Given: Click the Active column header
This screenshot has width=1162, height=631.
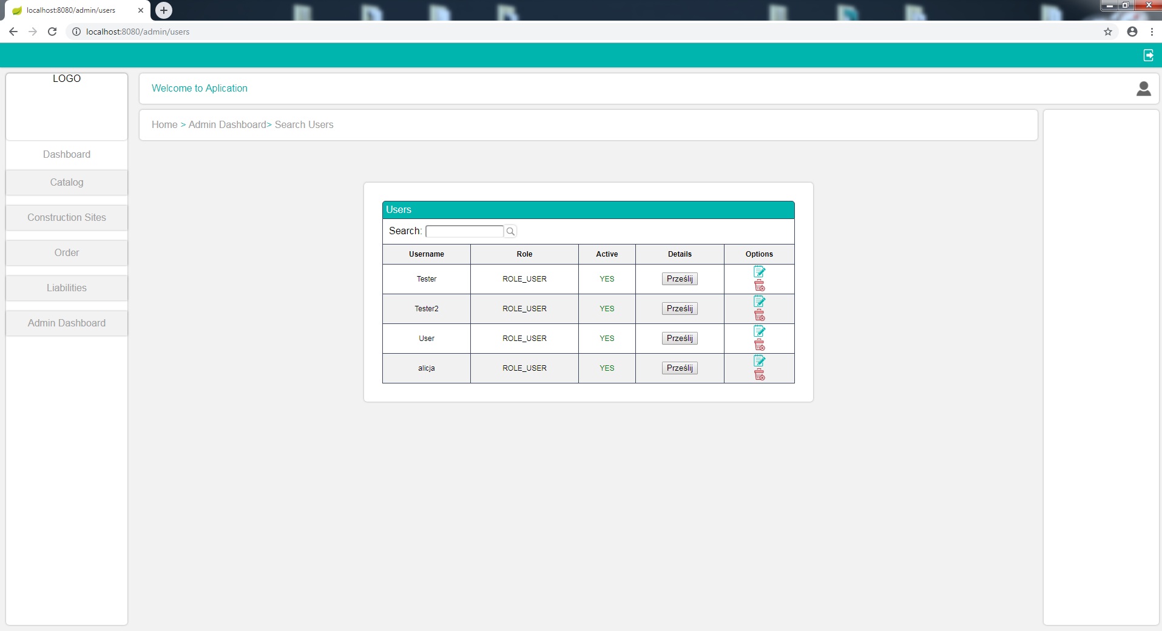Looking at the screenshot, I should point(607,254).
